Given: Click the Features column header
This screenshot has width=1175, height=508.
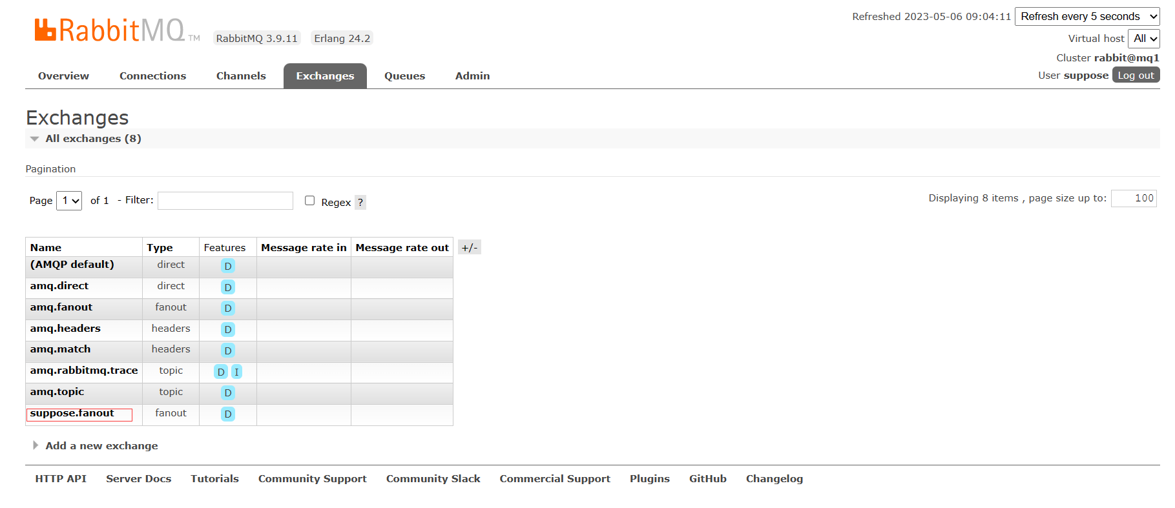Looking at the screenshot, I should coord(225,248).
